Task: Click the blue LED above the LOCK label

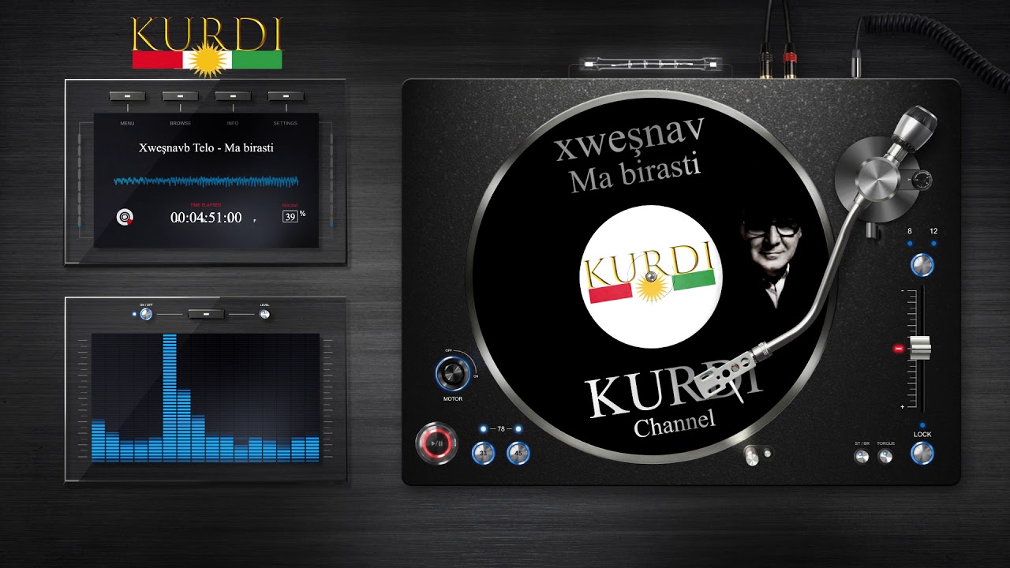Action: pyautogui.click(x=922, y=425)
